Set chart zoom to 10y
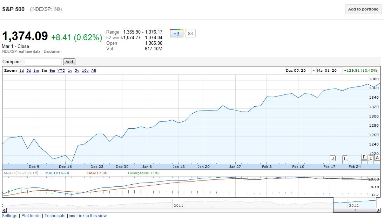Screen dimensions: 384x220 pyautogui.click(x=85, y=71)
